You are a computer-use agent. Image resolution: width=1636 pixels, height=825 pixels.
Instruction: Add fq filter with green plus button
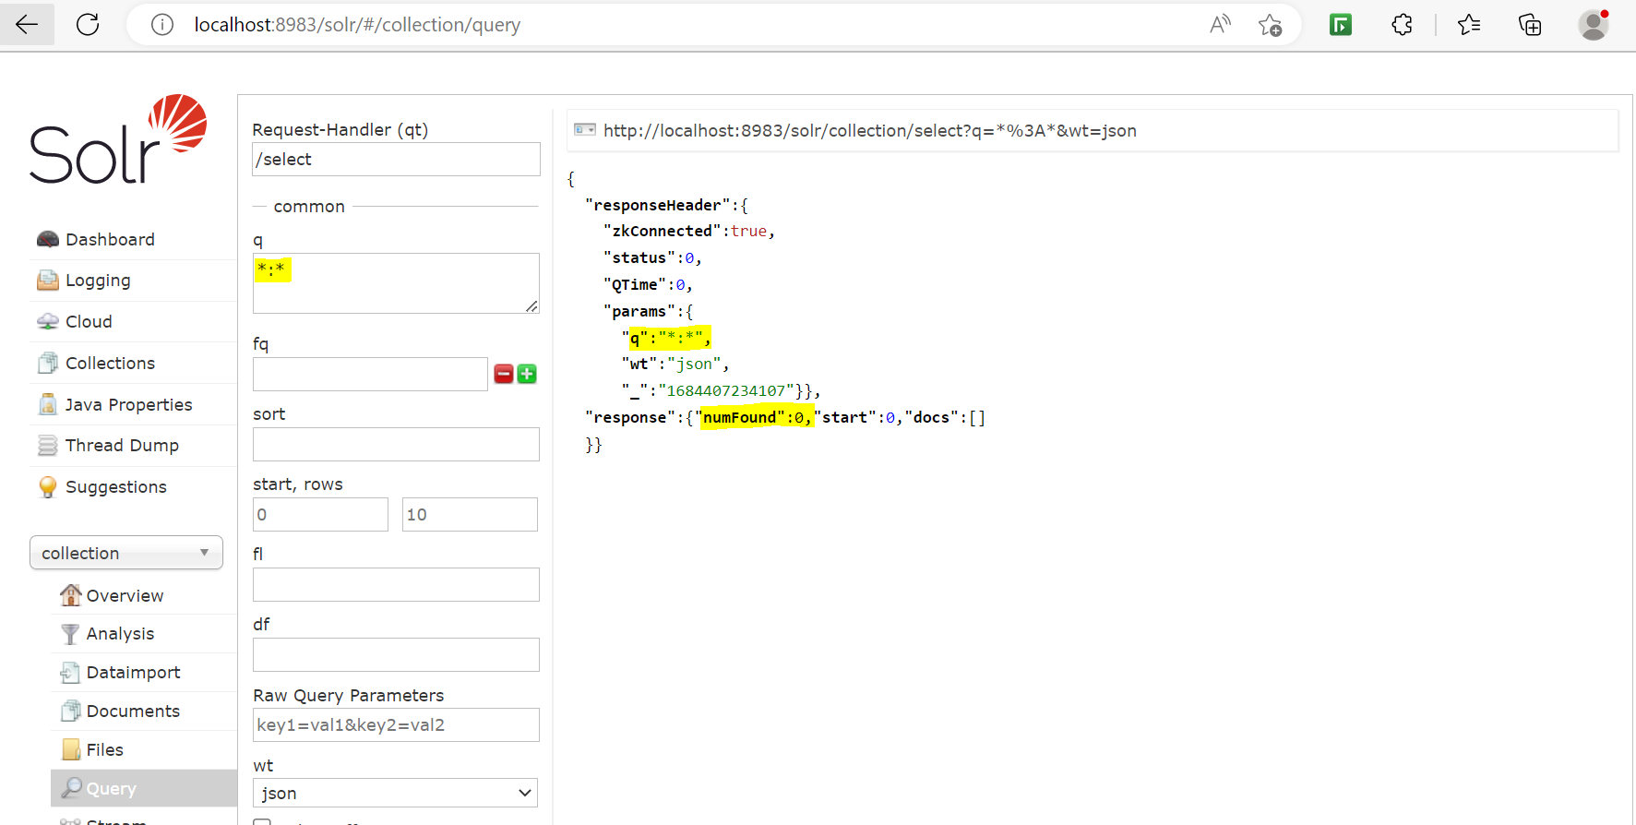(x=527, y=374)
